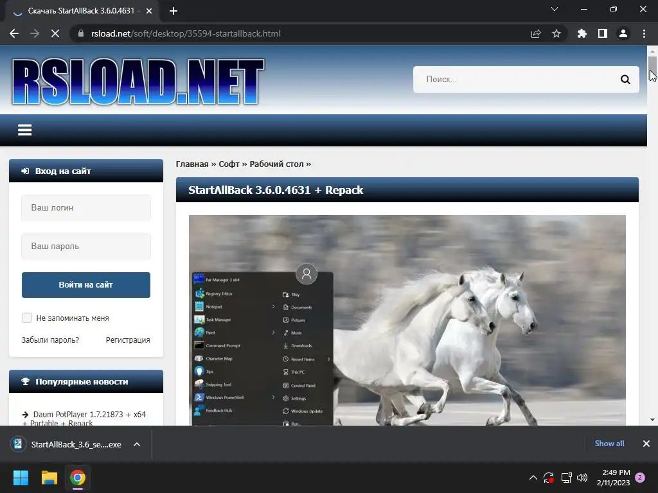The height and width of the screenshot is (493, 658).
Task: Click the StartAllBack 3.6.0.4631 + Repack heading
Action: click(x=276, y=190)
